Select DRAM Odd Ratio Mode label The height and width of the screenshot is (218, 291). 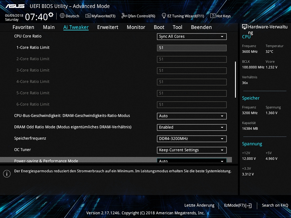(x=73, y=127)
